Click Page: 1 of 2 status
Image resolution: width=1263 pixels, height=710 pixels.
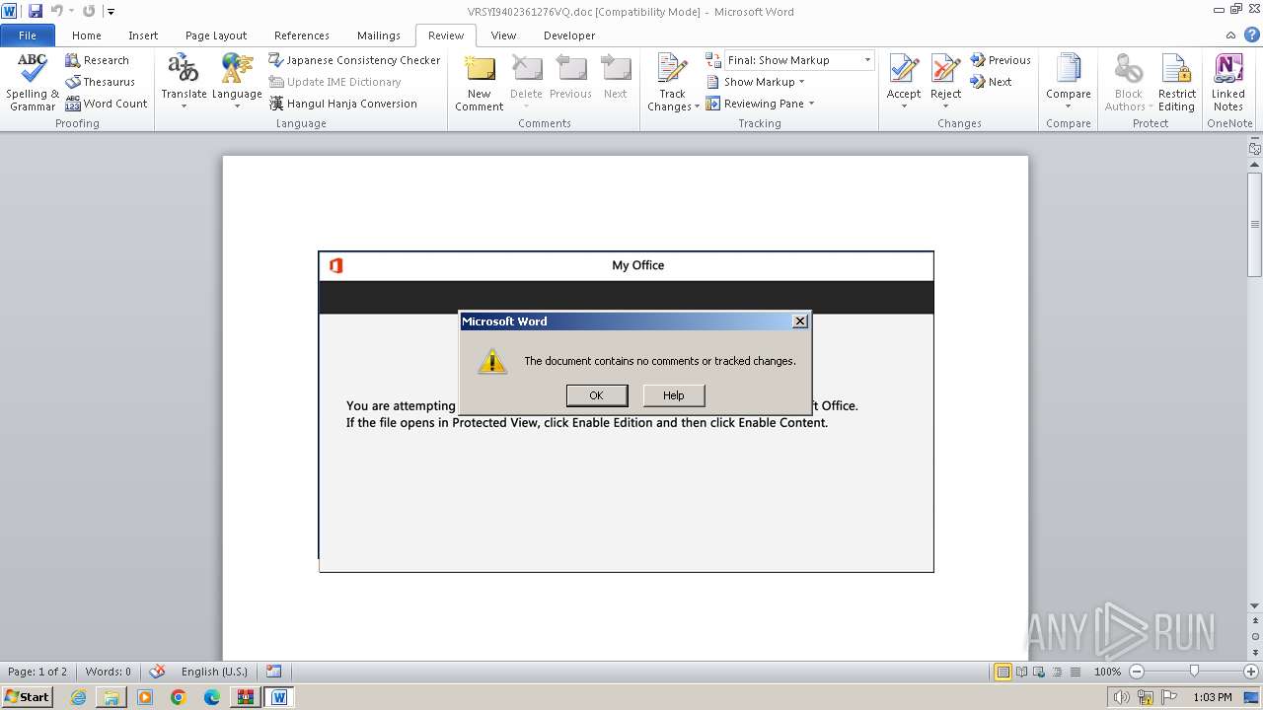click(x=37, y=672)
